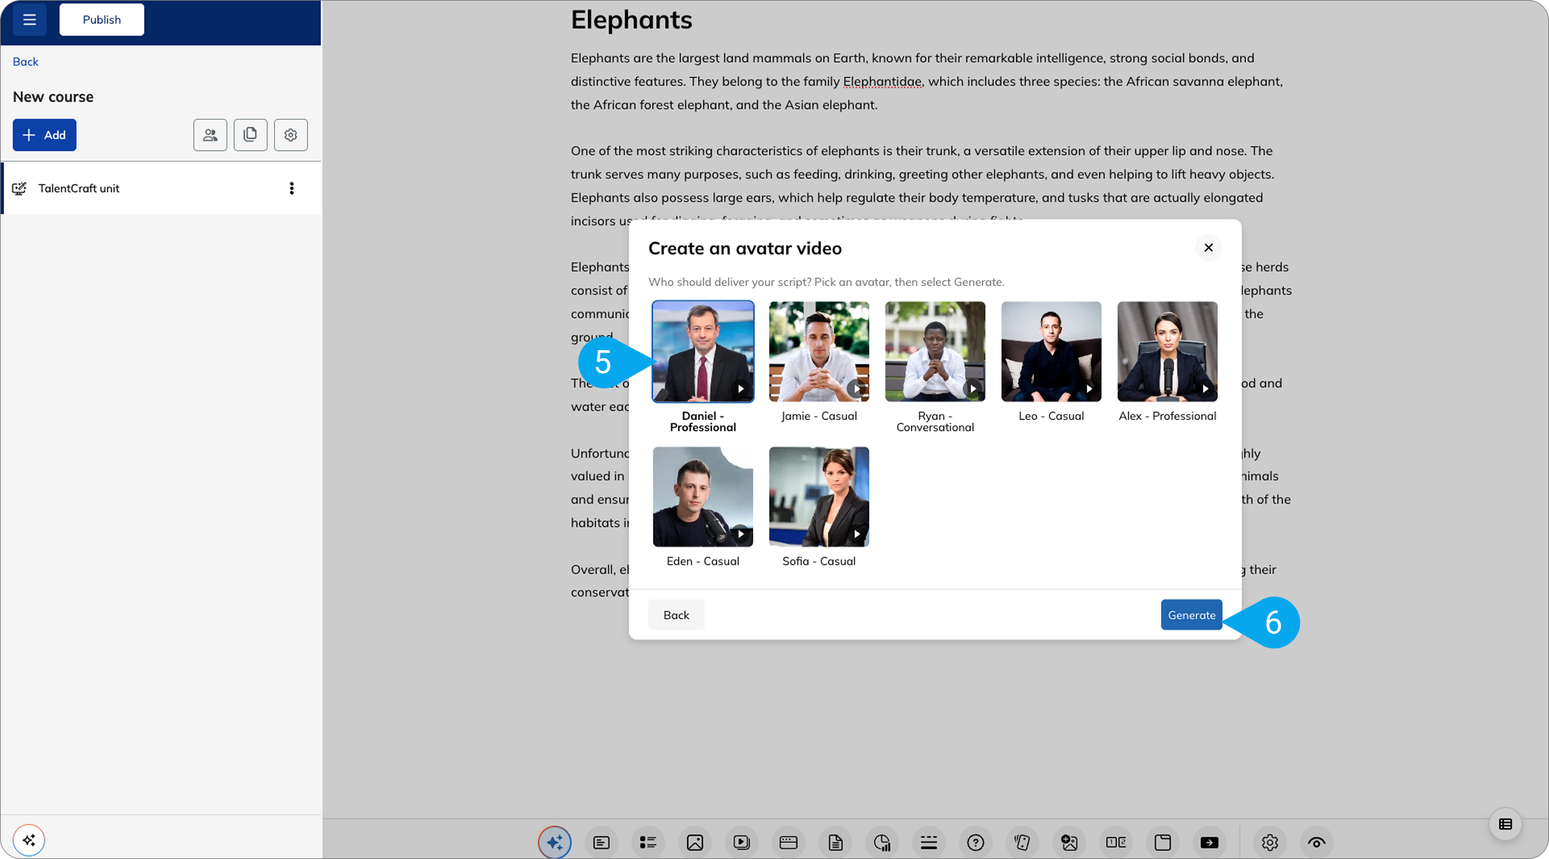Play the Daniel avatar preview
This screenshot has height=859, width=1549.
pyautogui.click(x=740, y=388)
